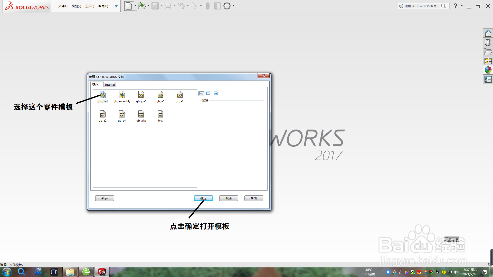Click the 新手 button
Image resolution: width=493 pixels, height=277 pixels.
click(105, 198)
